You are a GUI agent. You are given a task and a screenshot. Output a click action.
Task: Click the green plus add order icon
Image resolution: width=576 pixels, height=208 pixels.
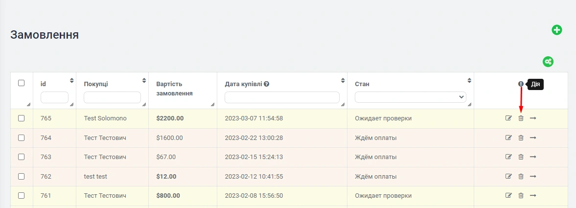click(557, 30)
